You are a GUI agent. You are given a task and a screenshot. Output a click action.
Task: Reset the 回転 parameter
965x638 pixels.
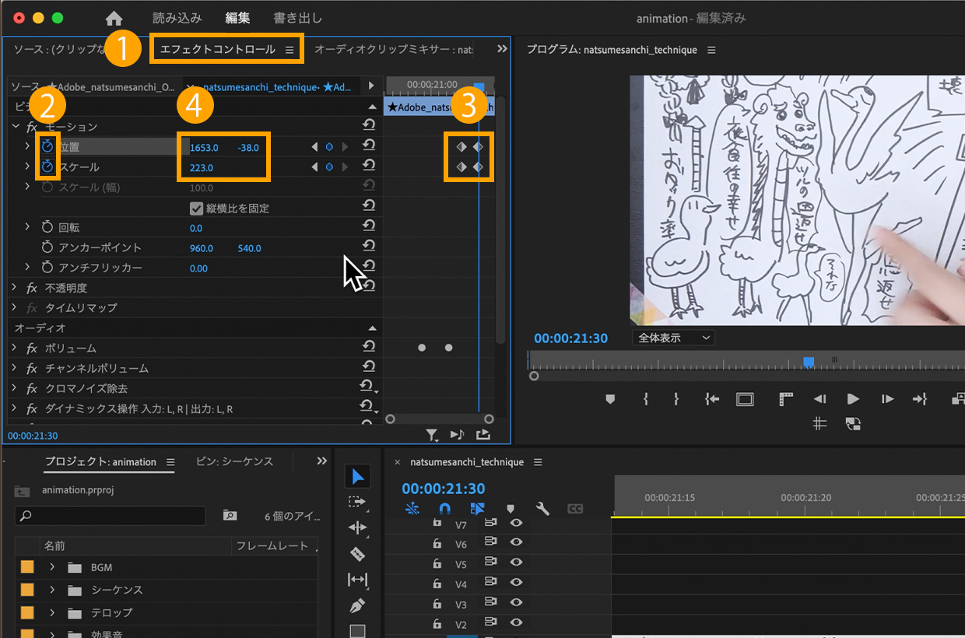tap(370, 227)
